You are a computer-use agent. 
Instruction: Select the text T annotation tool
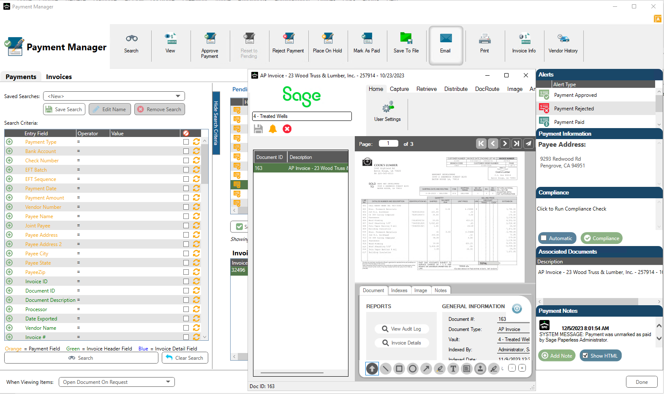(x=453, y=369)
